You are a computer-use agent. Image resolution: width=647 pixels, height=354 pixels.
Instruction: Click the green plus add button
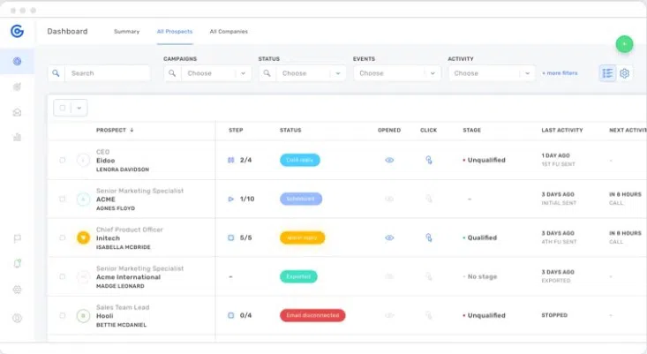point(624,43)
